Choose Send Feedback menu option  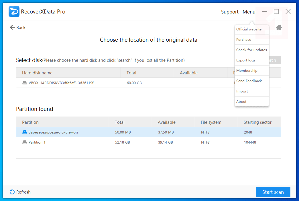pos(249,81)
